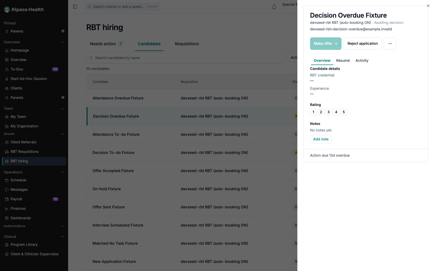Collapse the Growth sidebar section

[62, 134]
